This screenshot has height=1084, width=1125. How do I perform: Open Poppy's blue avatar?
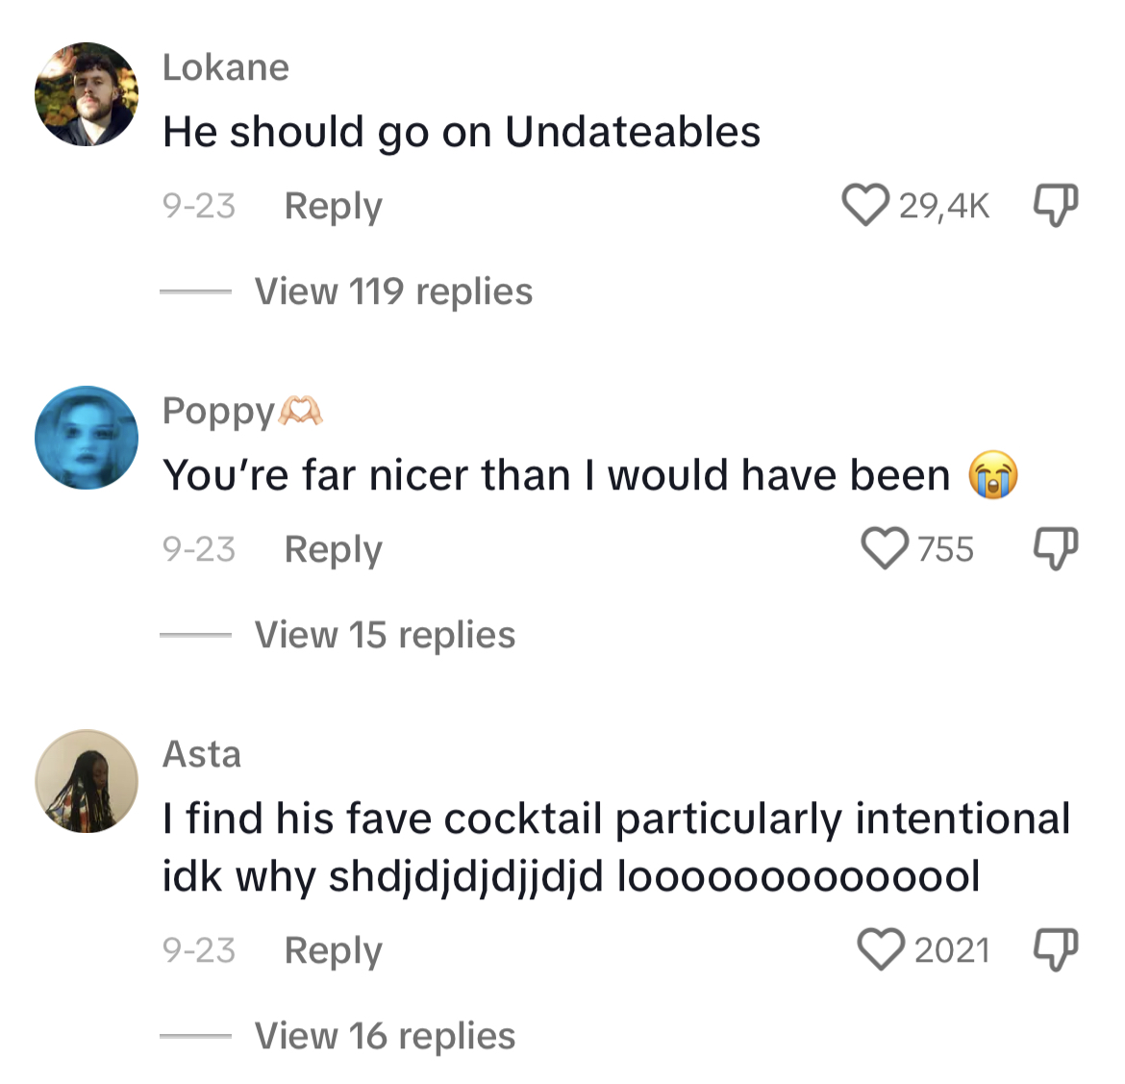pyautogui.click(x=87, y=438)
